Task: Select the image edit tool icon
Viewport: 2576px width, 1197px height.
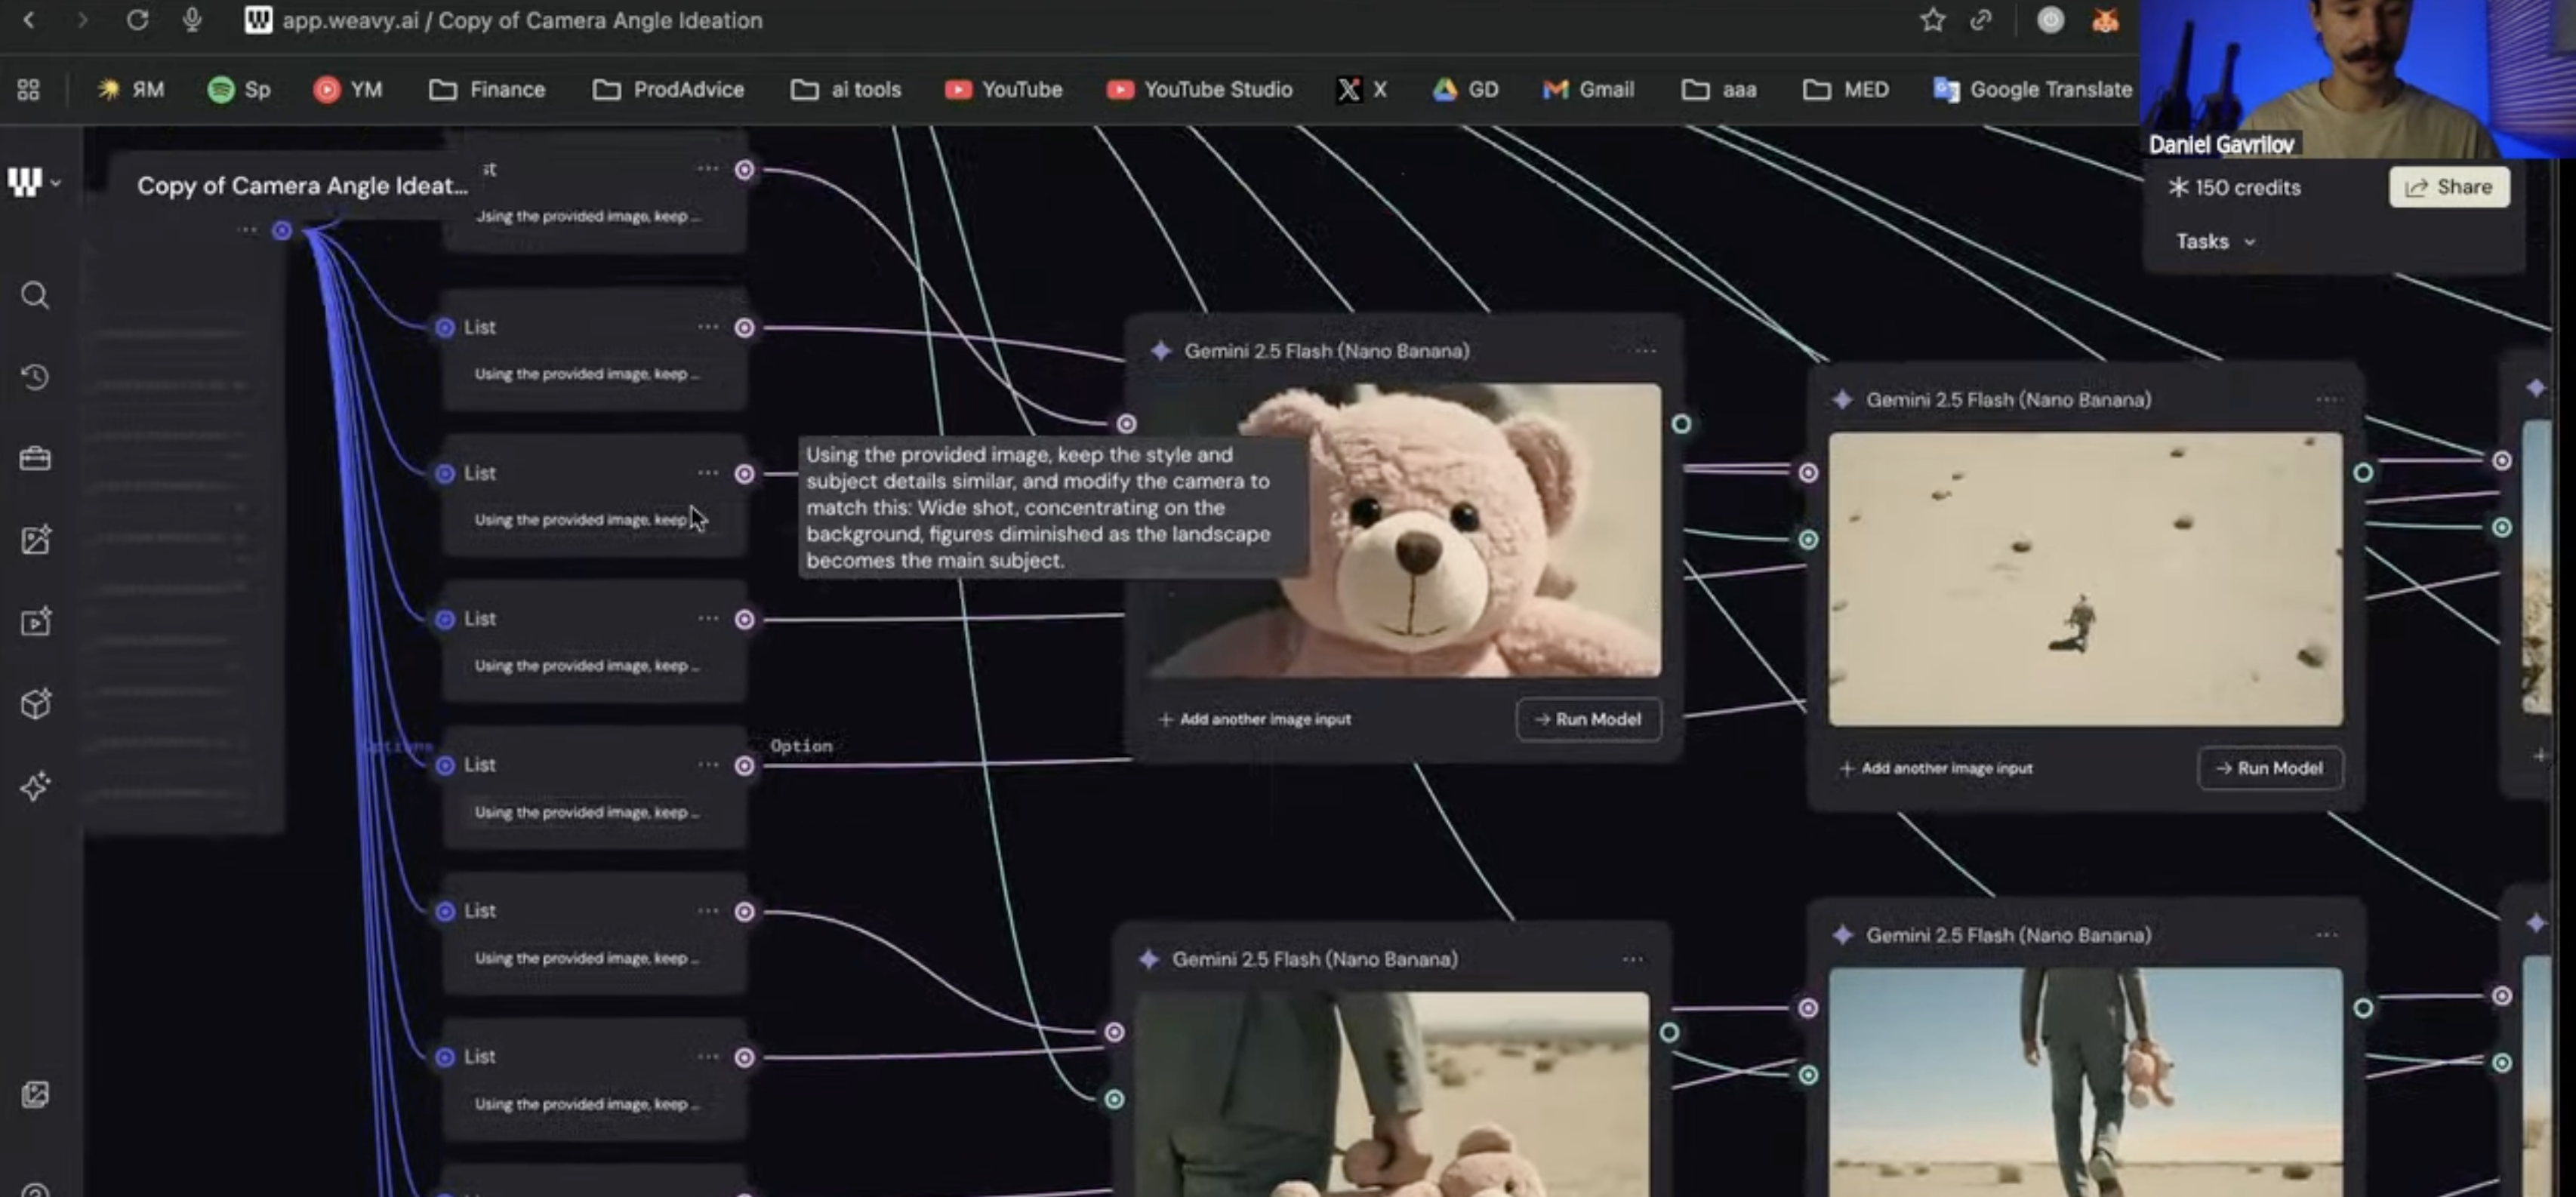Action: coord(35,540)
